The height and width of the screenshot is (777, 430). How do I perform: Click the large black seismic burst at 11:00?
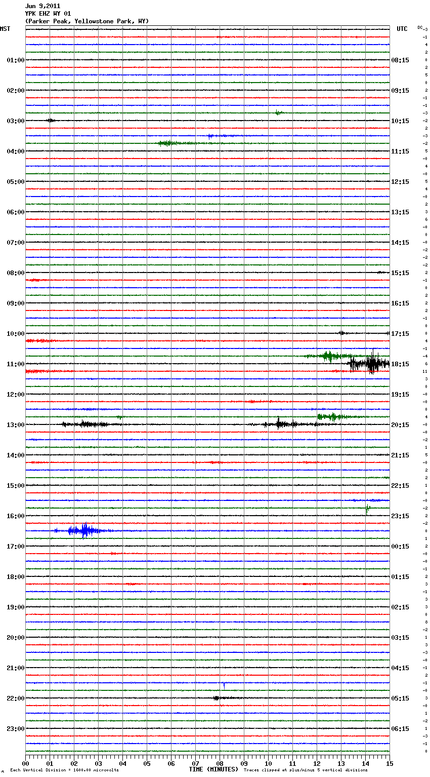tap(369, 363)
